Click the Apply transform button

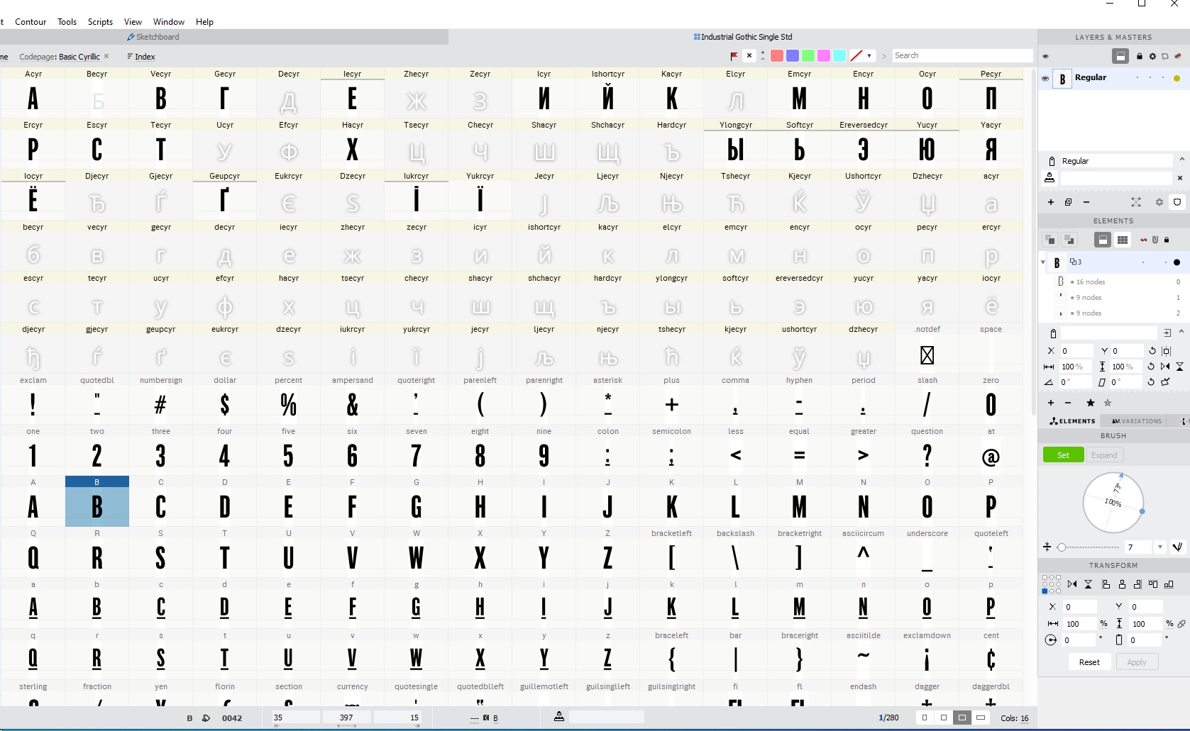coord(1137,662)
